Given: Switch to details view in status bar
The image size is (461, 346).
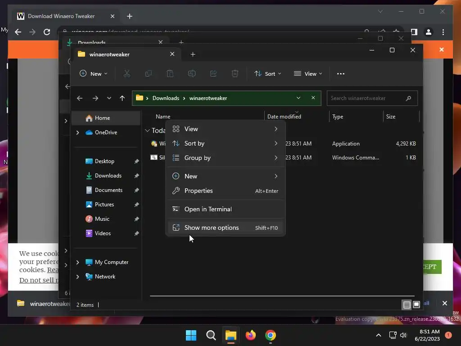Looking at the screenshot, I should click(407, 305).
